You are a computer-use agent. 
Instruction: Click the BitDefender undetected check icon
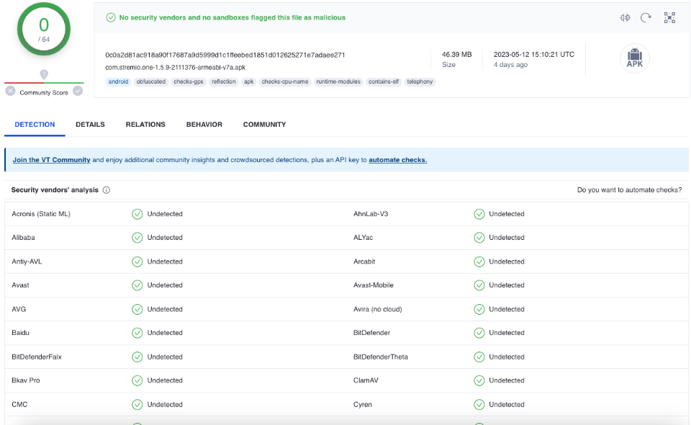click(479, 333)
